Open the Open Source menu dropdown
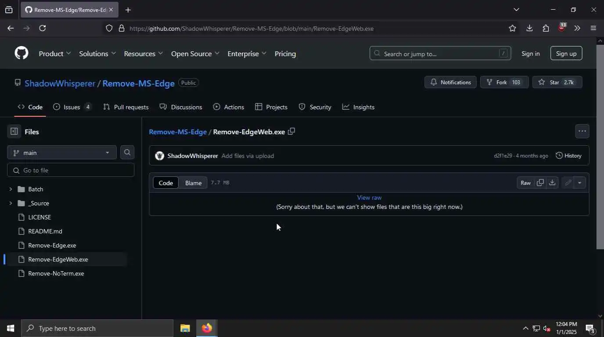The image size is (604, 337). click(x=195, y=54)
